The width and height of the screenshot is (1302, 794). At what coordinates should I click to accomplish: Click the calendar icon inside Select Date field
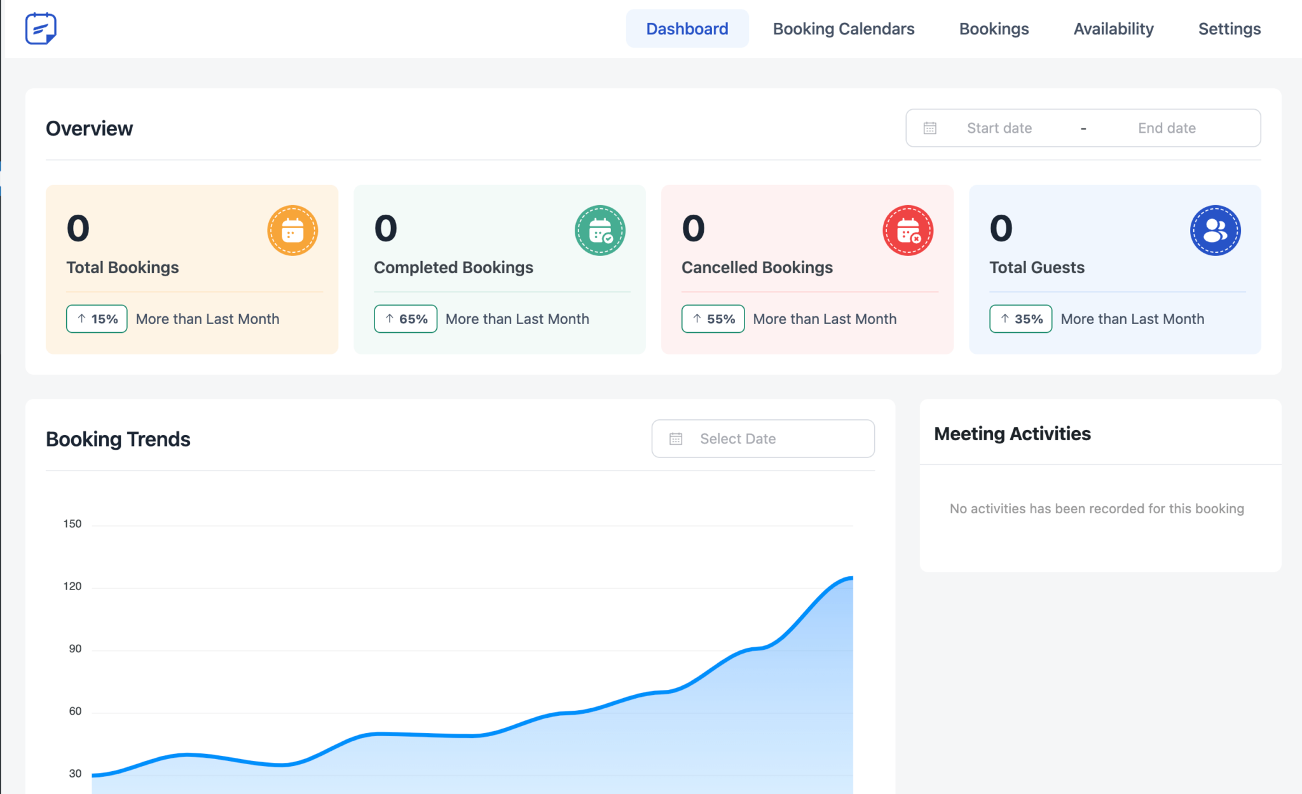tap(676, 438)
